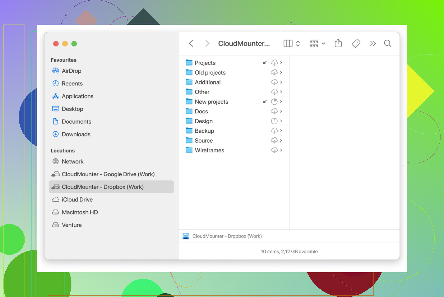Click the Favourites section header
Image resolution: width=444 pixels, height=297 pixels.
64,60
